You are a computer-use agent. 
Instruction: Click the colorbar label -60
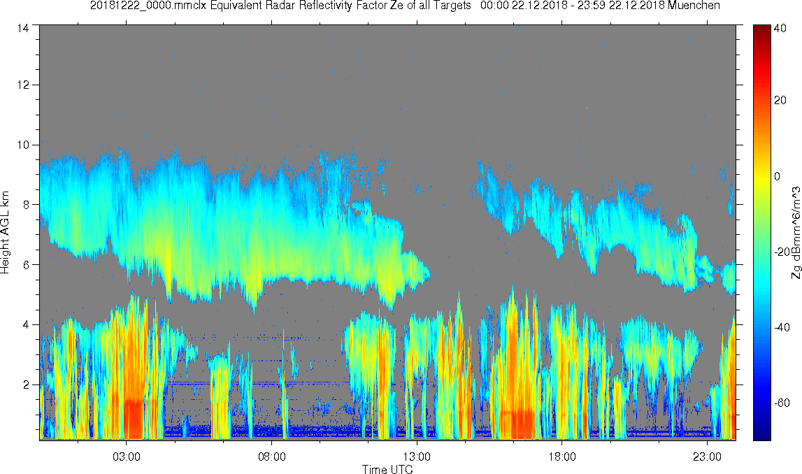click(x=782, y=403)
